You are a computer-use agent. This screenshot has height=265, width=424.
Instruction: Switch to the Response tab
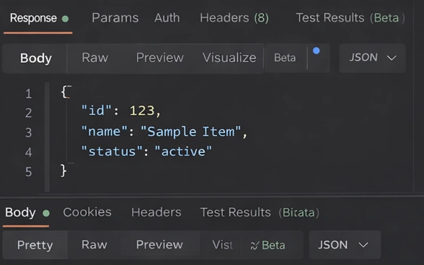33,18
